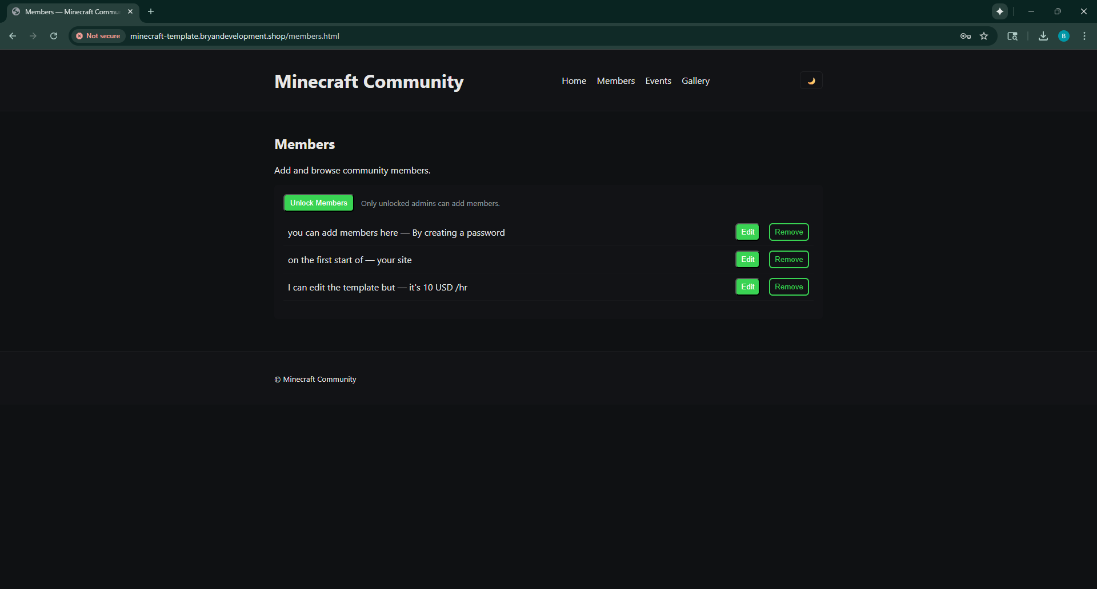Image resolution: width=1097 pixels, height=589 pixels.
Task: Navigate to the Gallery page
Action: pyautogui.click(x=695, y=81)
